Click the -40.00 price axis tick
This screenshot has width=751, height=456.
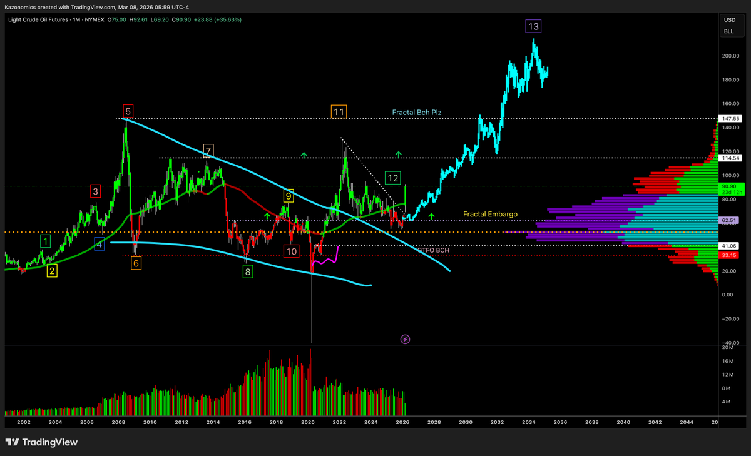pos(732,343)
